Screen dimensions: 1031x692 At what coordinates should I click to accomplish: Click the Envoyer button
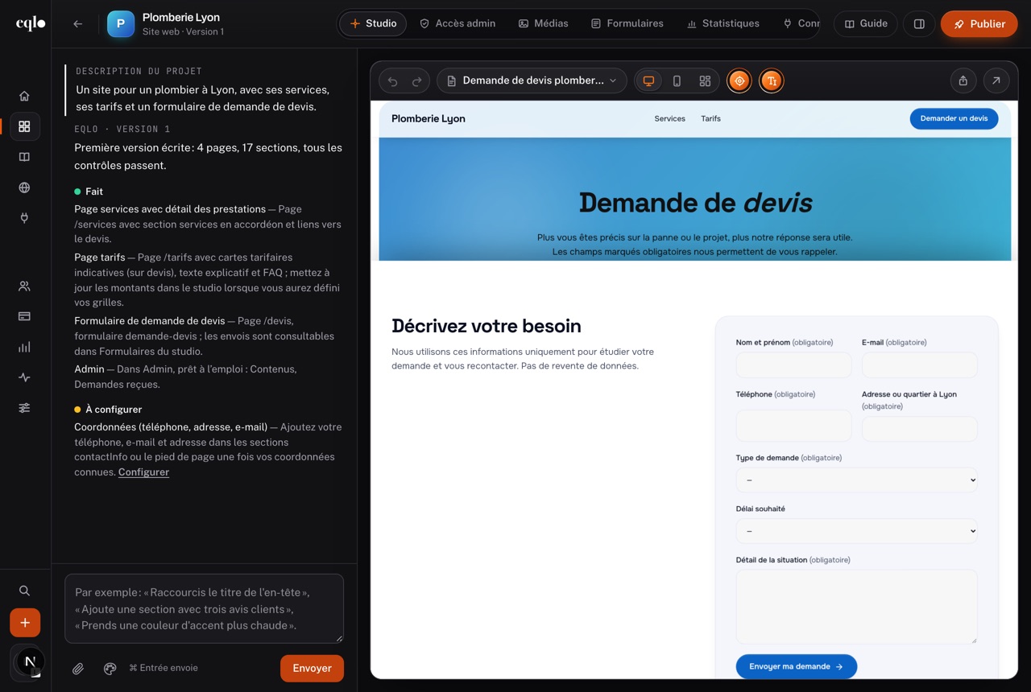click(312, 668)
